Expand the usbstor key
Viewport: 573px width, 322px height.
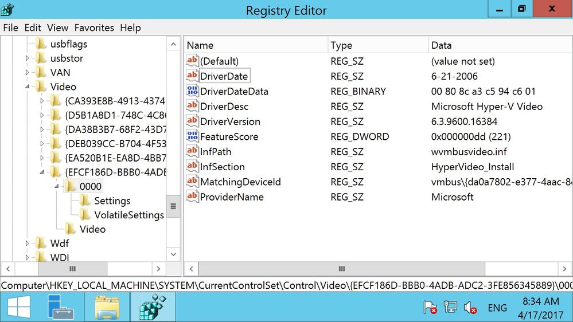coord(27,58)
